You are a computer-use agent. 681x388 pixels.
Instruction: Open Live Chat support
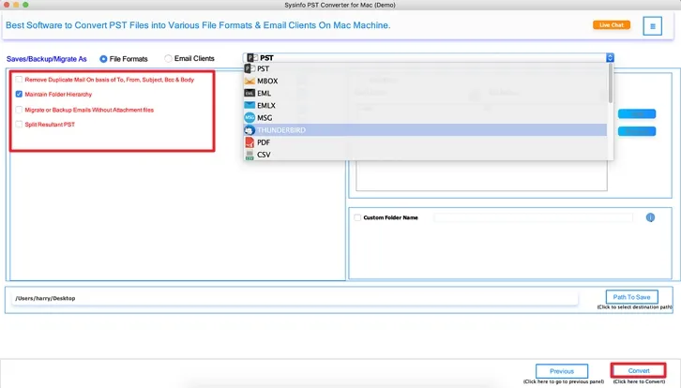612,25
